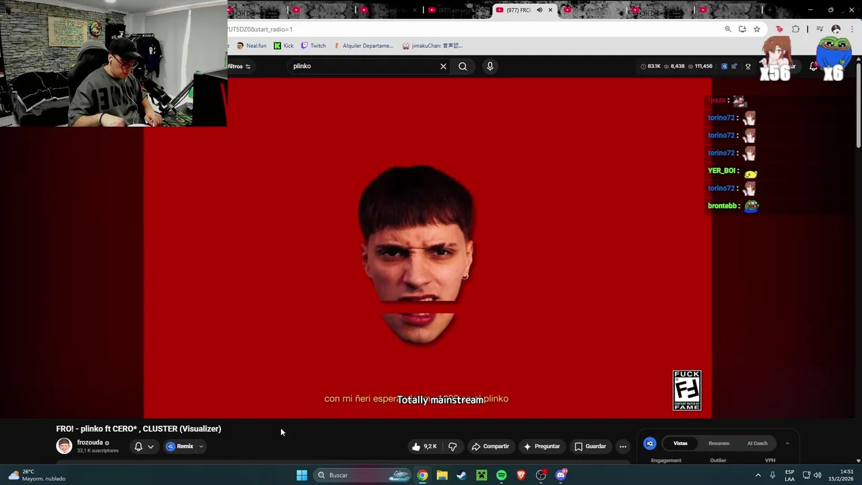Viewport: 862px width, 485px height.
Task: Open Spotify from the taskbar
Action: 501,475
